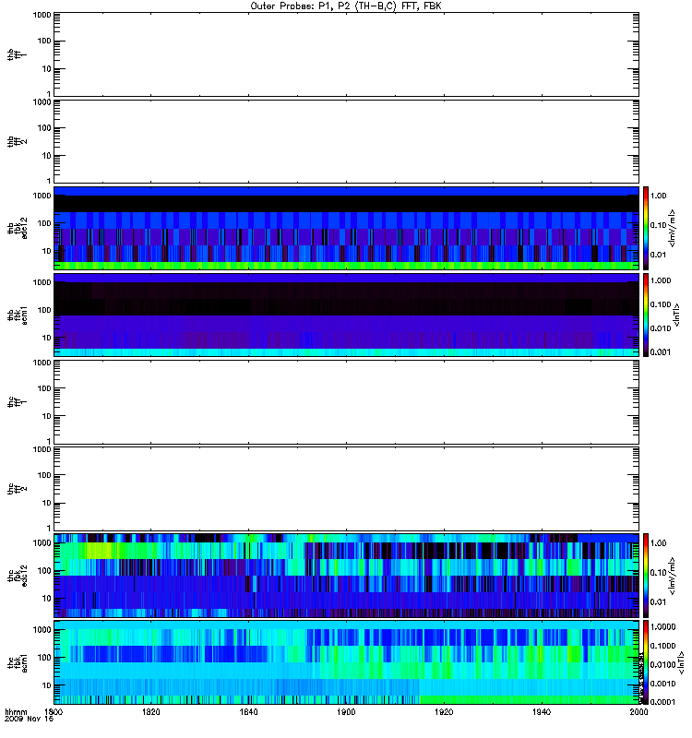Screen dimensions: 692x738
Task: Click the '100' y-tick of thb fbk scm1
Action: coord(43,310)
